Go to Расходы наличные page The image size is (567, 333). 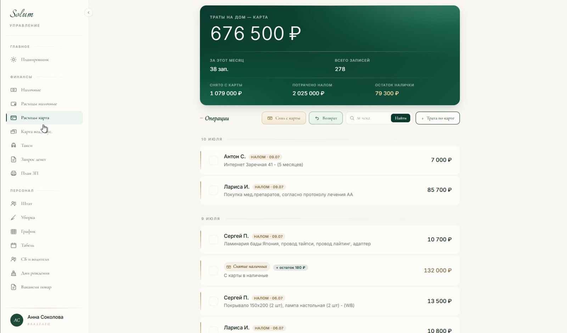click(44, 104)
